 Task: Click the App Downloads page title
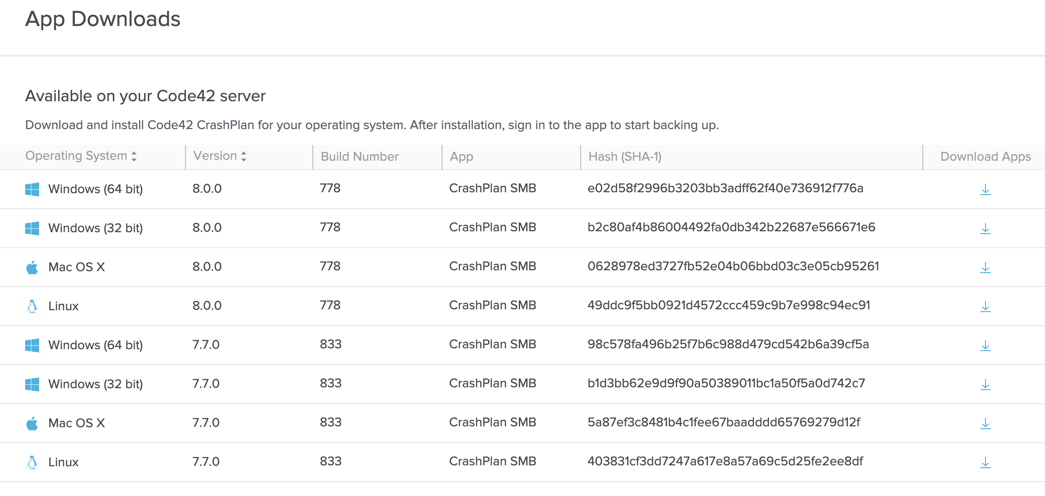103,20
